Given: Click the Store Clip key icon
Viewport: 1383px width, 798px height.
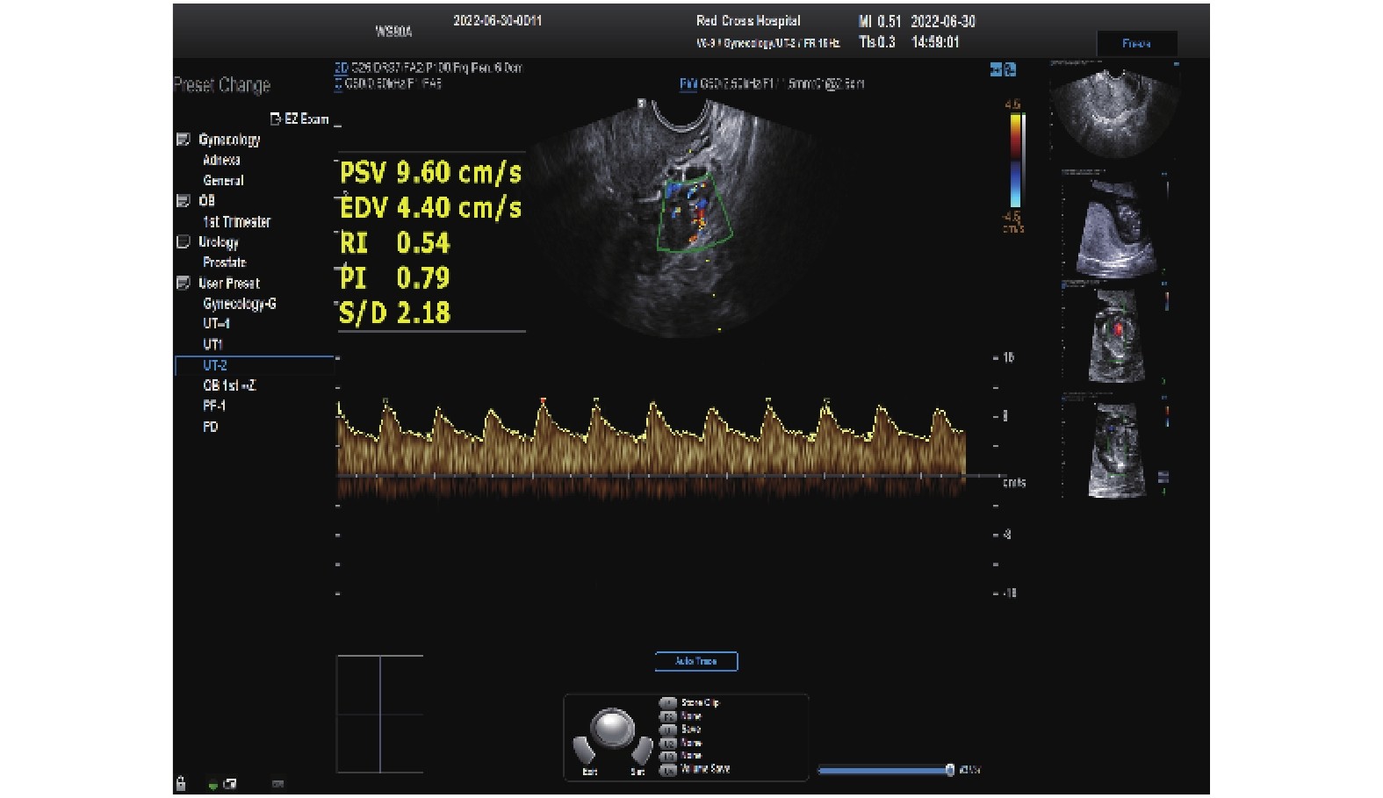Looking at the screenshot, I should [x=668, y=703].
